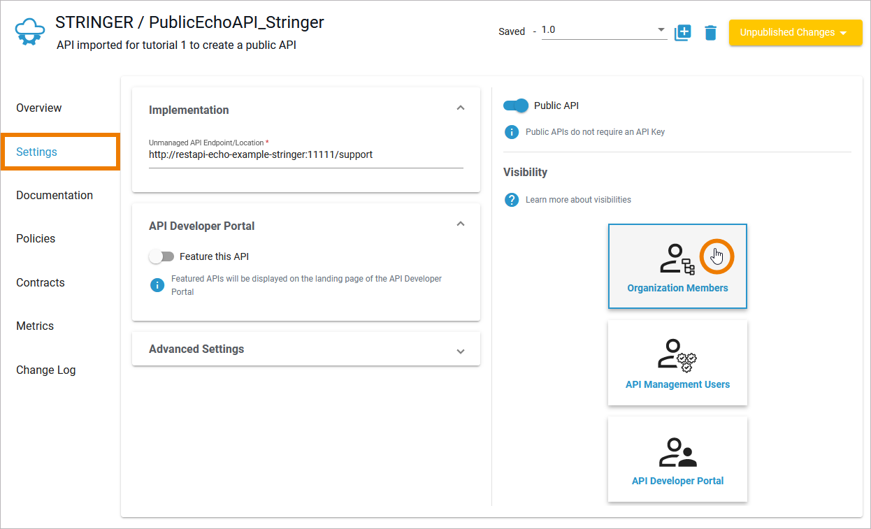Click the Unmanaged API Endpoint input field

pos(305,155)
